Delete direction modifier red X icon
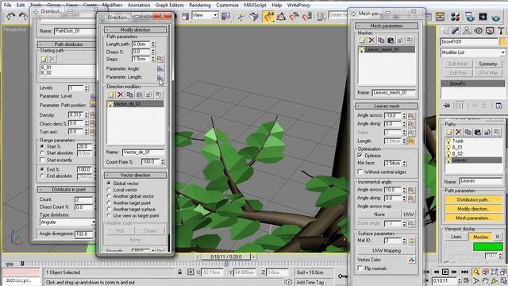508x286 pixels. (x=121, y=95)
